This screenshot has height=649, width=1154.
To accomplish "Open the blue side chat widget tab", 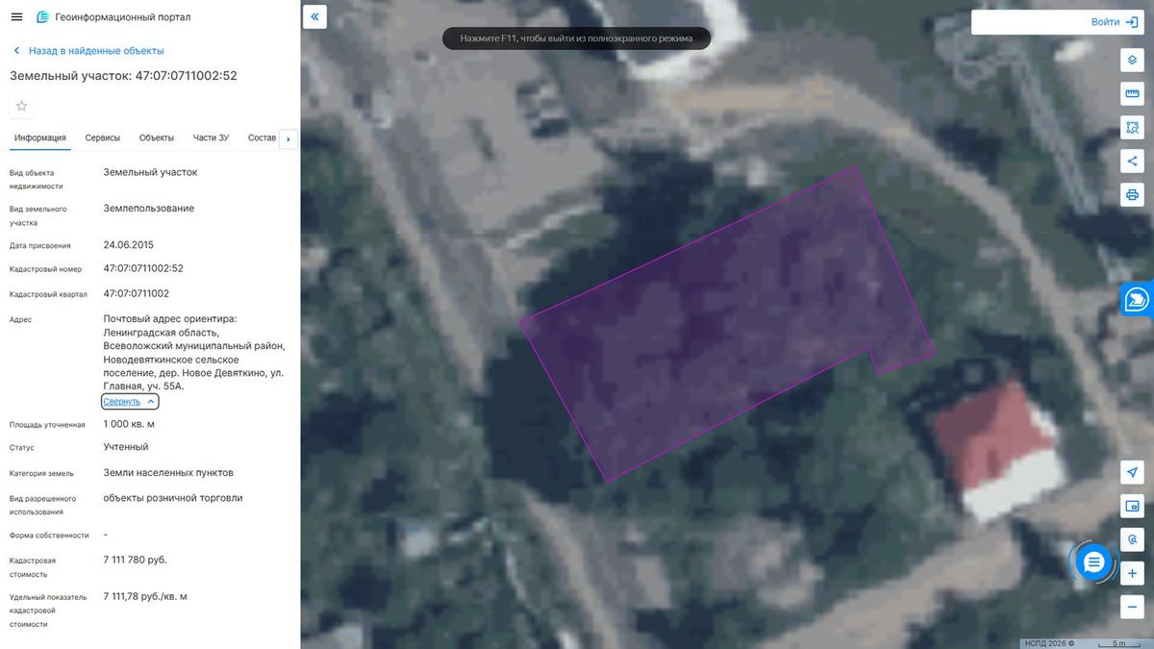I will pos(1138,299).
